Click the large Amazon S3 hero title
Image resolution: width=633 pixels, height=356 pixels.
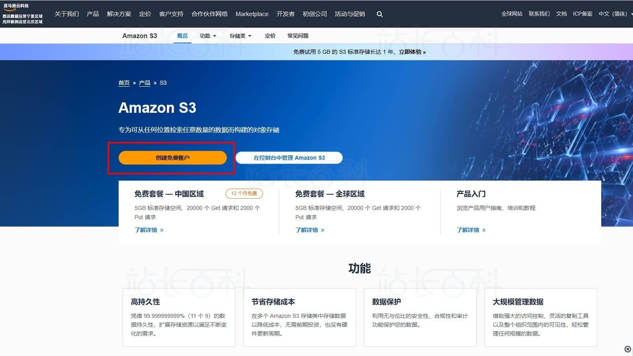click(157, 108)
